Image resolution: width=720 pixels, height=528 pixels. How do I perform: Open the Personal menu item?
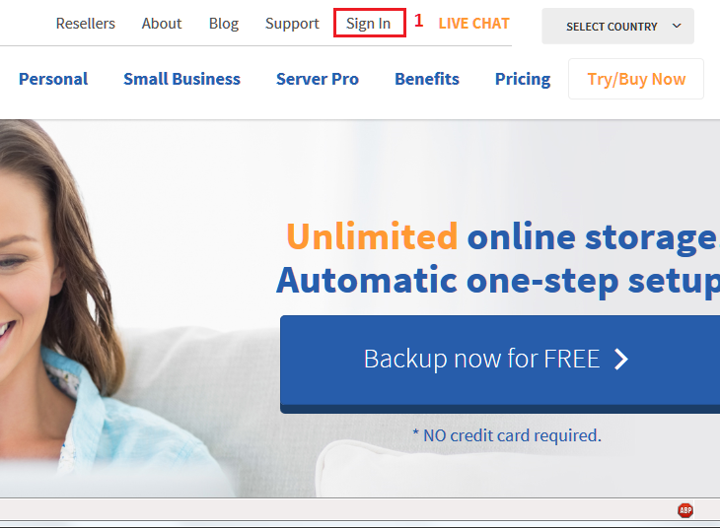click(53, 79)
